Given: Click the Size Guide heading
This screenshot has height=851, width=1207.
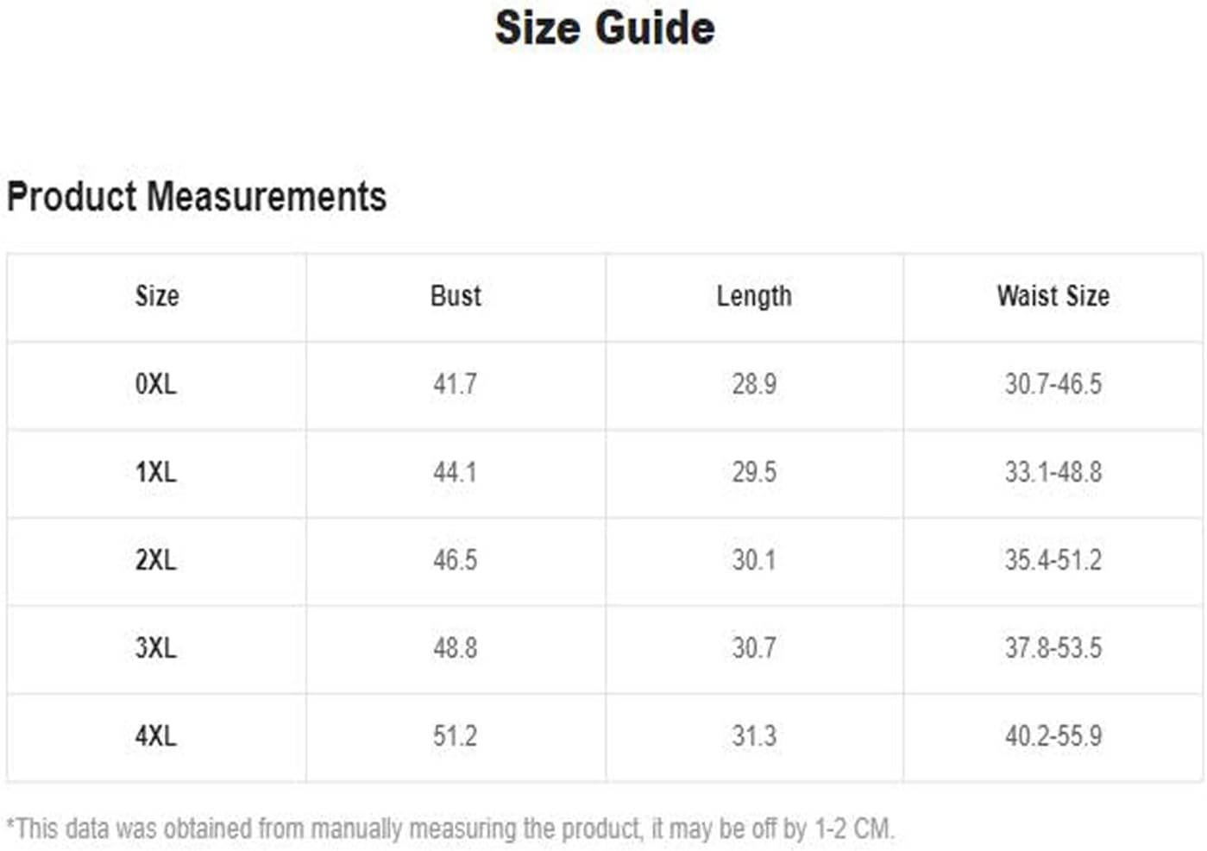Looking at the screenshot, I should coord(605,28).
